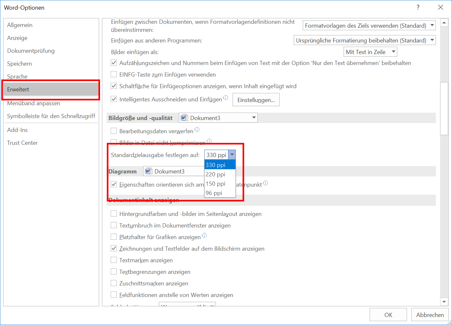Open Ursprüngliche Formatierung beibehalten dropdown

[365, 40]
